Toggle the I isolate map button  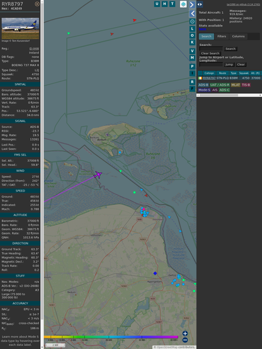tap(192, 73)
